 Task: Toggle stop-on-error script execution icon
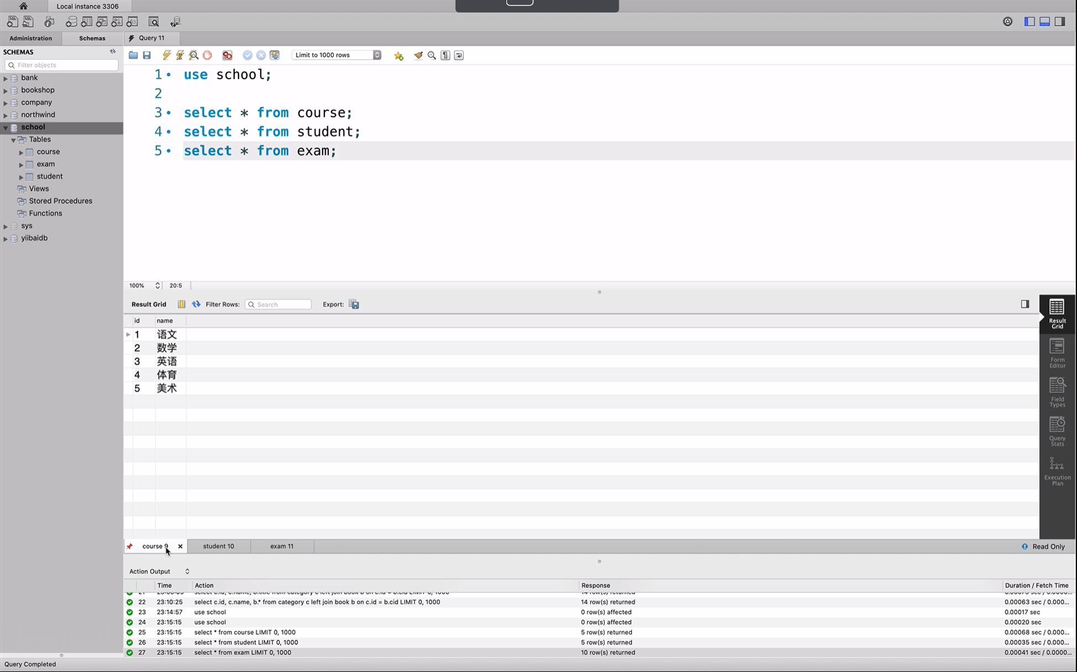pyautogui.click(x=227, y=55)
